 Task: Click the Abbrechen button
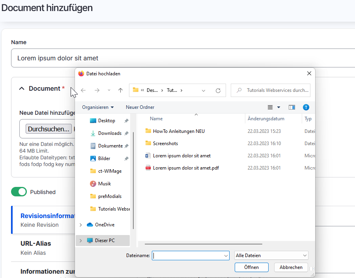tap(291, 267)
